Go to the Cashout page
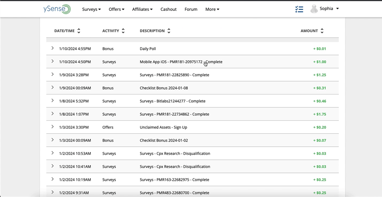 [x=168, y=9]
